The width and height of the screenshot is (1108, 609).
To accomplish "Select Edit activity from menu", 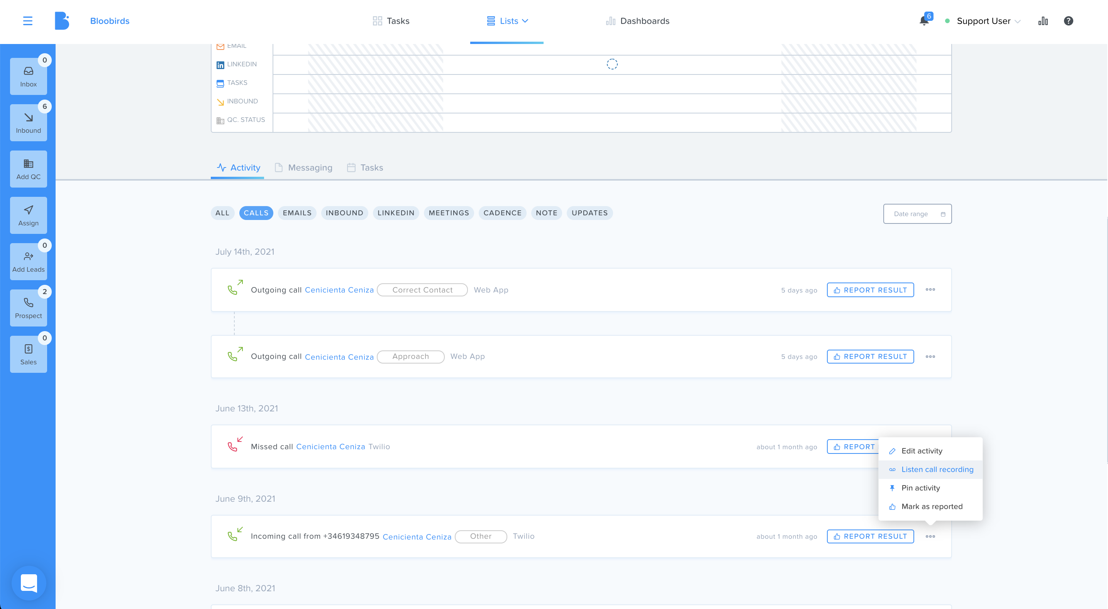I will tap(930, 451).
